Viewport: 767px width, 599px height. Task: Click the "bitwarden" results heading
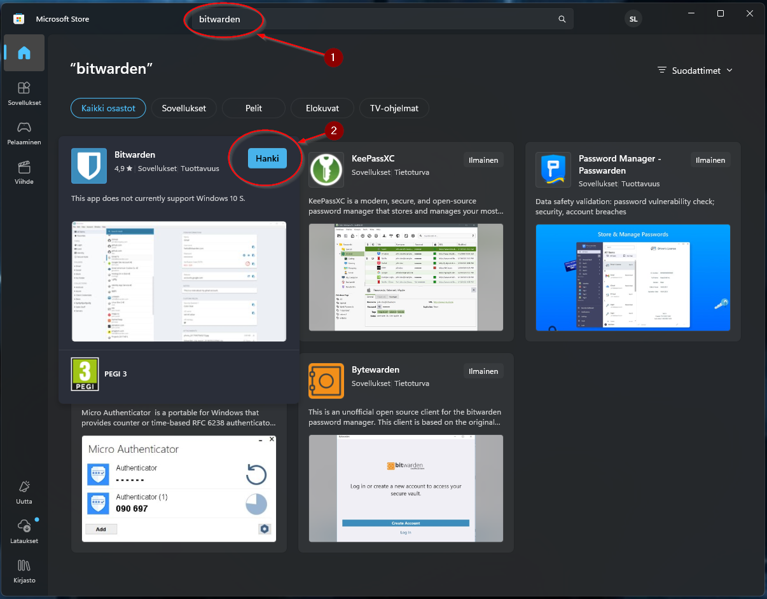coord(111,69)
